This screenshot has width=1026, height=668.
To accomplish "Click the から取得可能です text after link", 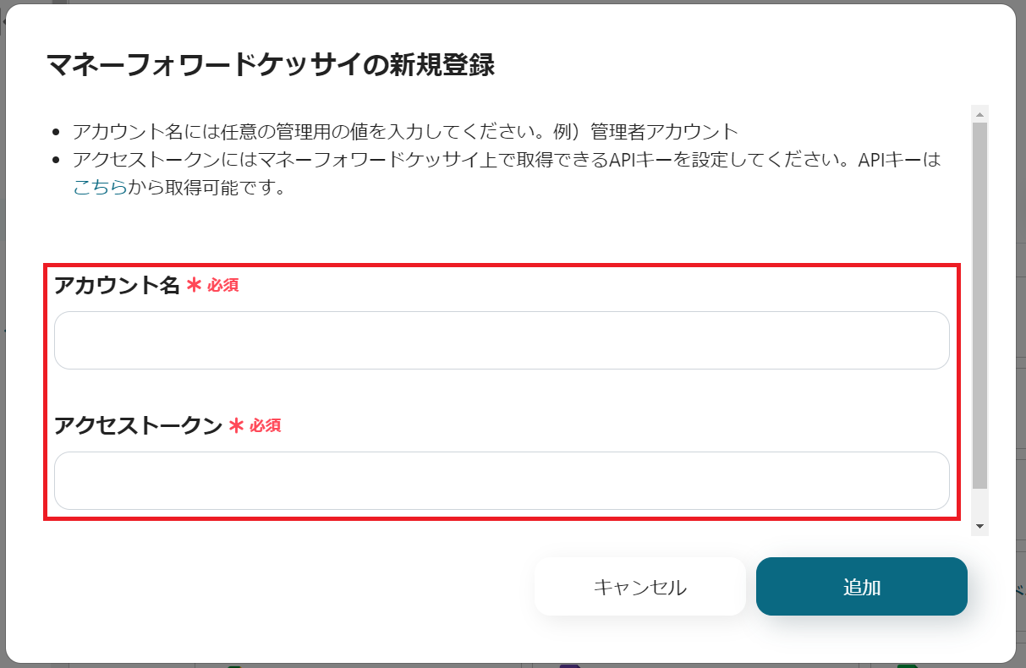I will point(207,188).
